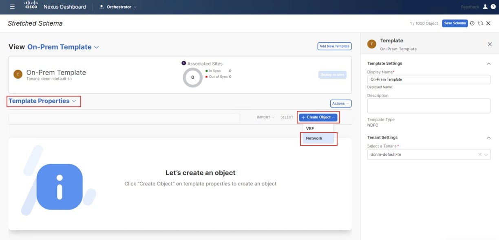Image resolution: width=499 pixels, height=240 pixels.
Task: Toggle the Create Object dropdown button
Action: point(318,117)
